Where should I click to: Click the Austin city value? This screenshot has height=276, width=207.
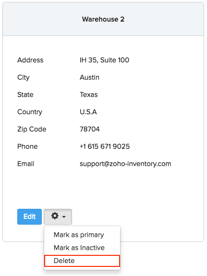point(89,77)
